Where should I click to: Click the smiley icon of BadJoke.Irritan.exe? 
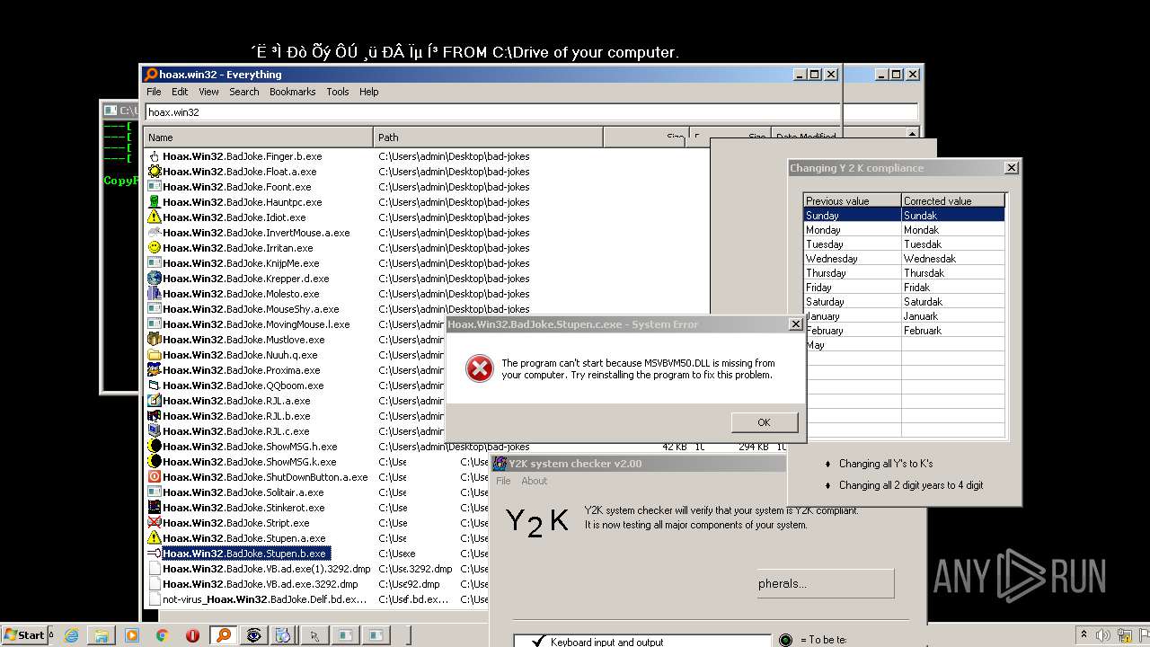pos(155,248)
